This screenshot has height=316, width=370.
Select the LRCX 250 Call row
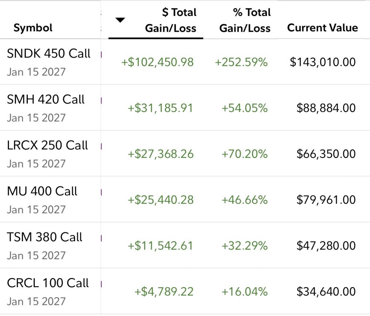pos(47,146)
